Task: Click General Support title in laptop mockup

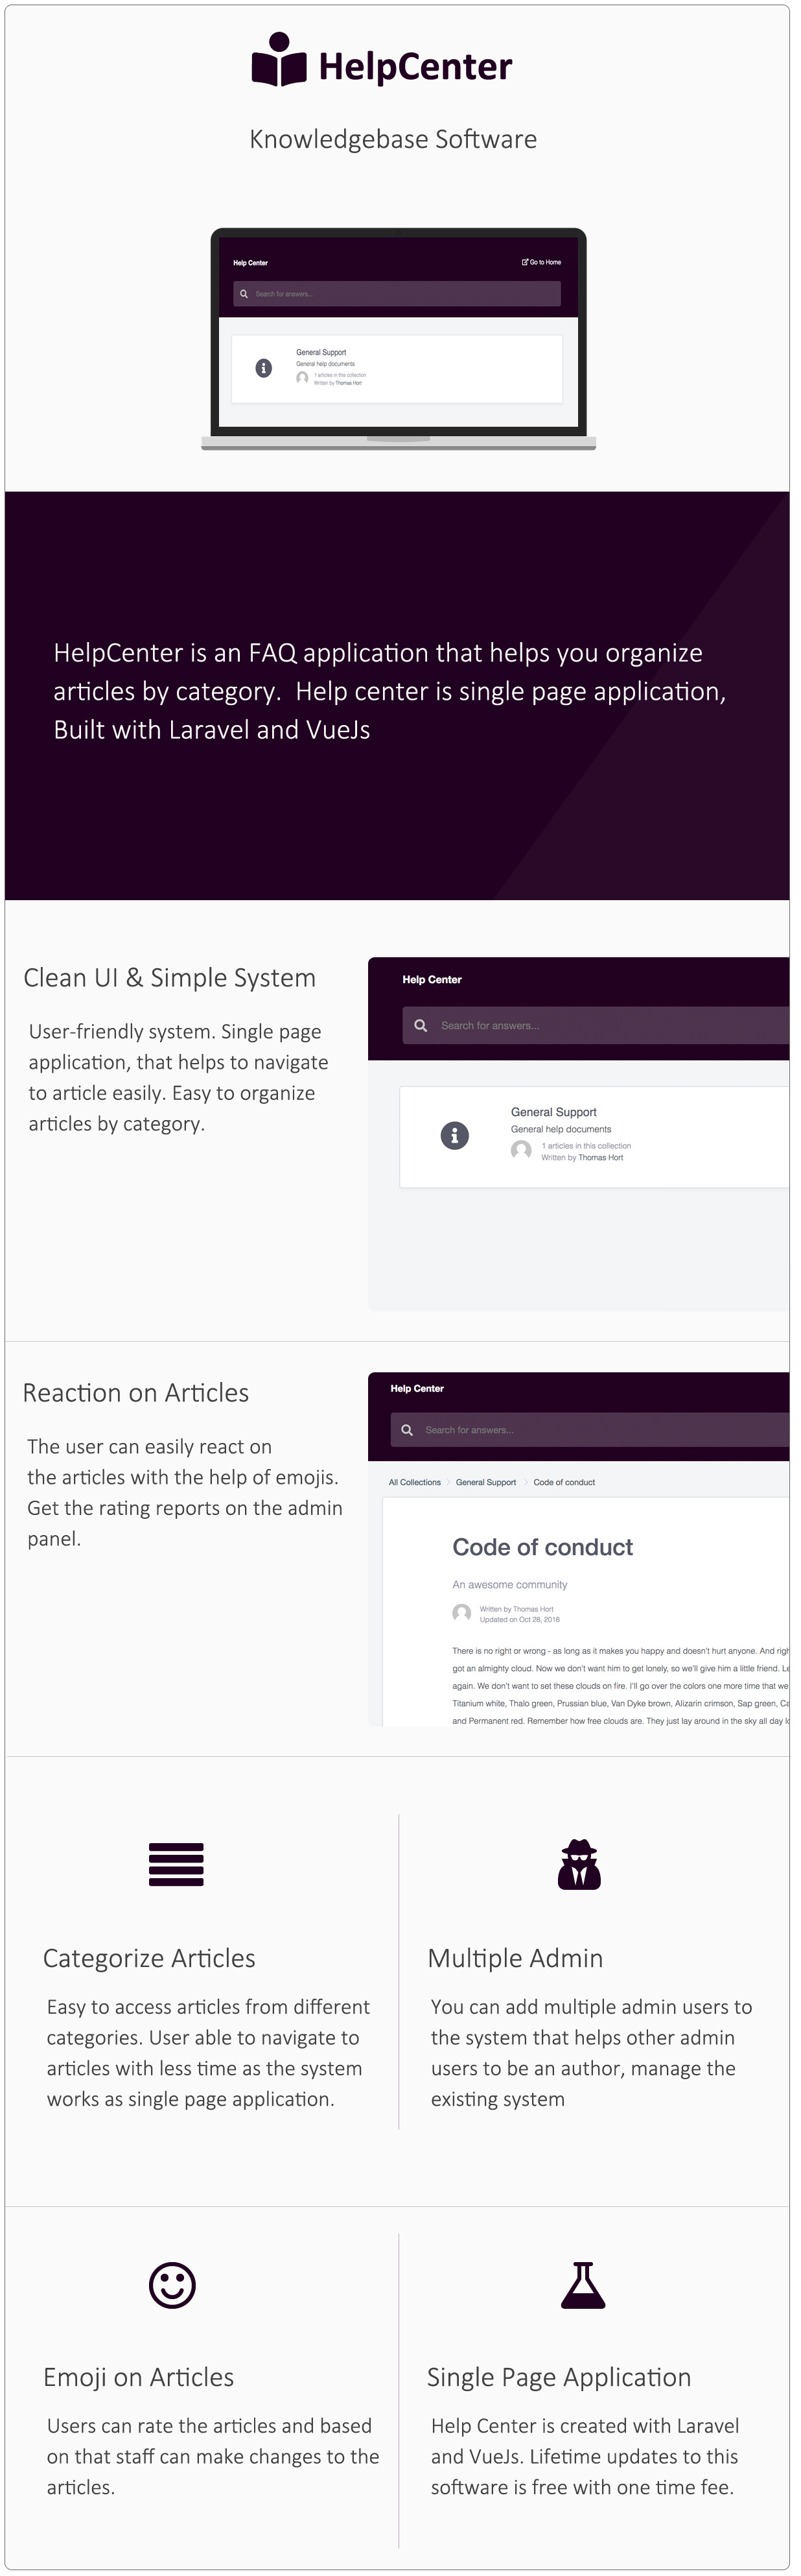Action: pyautogui.click(x=321, y=352)
